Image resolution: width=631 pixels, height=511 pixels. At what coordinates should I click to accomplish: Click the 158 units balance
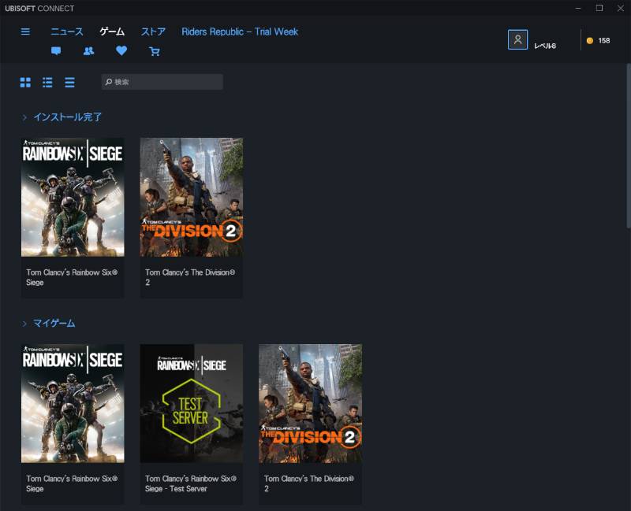tap(603, 41)
